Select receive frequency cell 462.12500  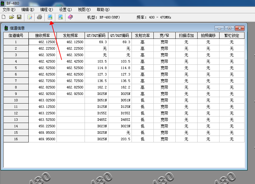[x=42, y=42]
